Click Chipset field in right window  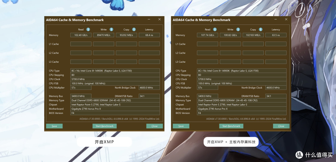(x=242, y=105)
